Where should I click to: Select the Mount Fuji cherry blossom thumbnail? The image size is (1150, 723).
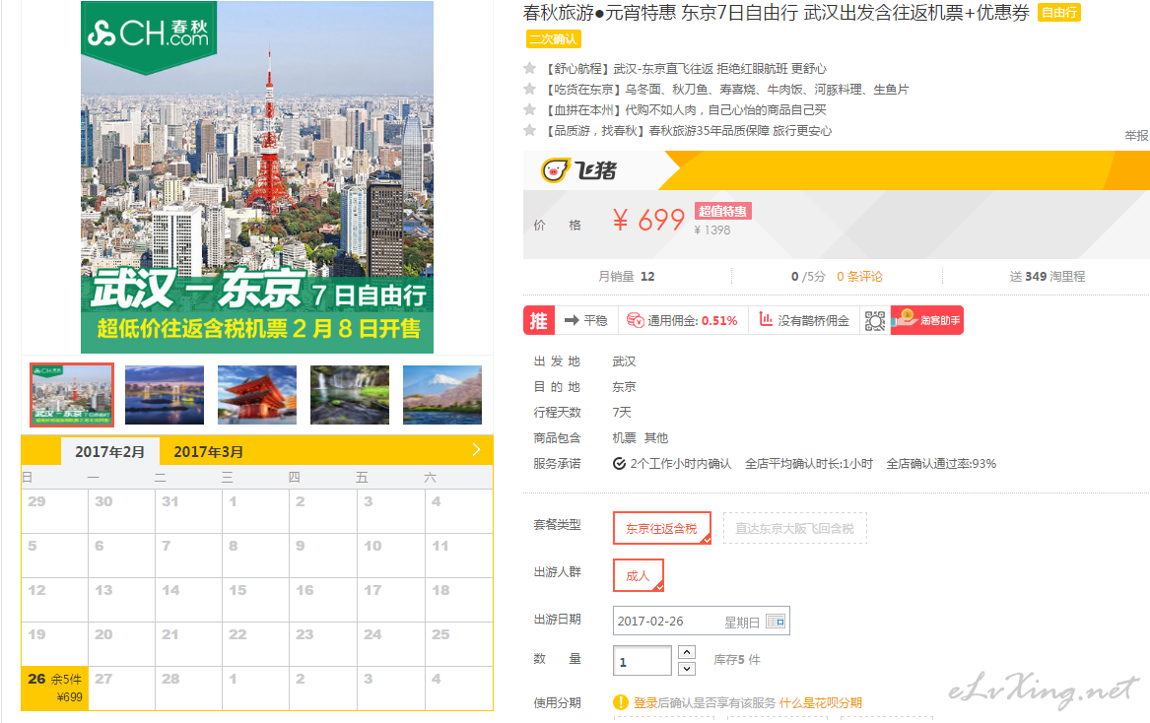(442, 394)
